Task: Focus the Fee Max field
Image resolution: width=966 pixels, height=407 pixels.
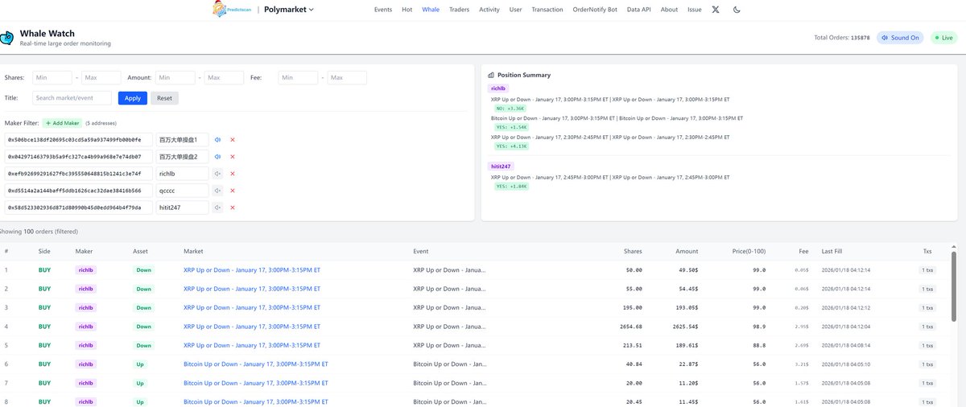Action: [x=347, y=78]
